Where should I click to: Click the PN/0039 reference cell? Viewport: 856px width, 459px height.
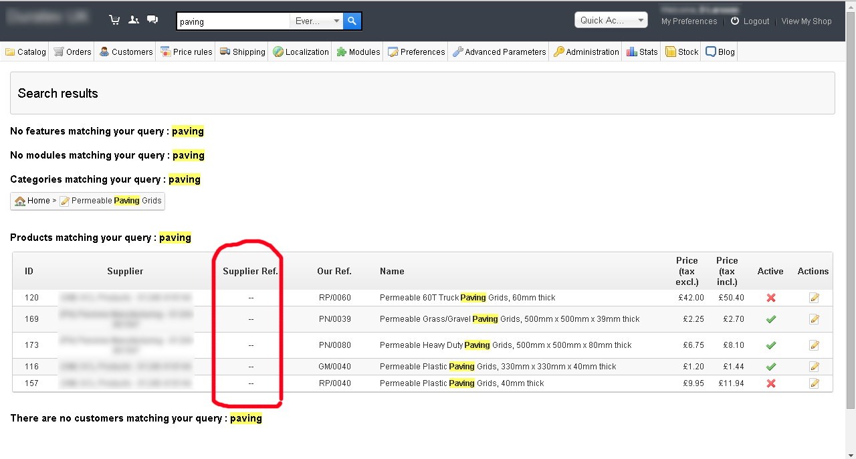pos(334,319)
